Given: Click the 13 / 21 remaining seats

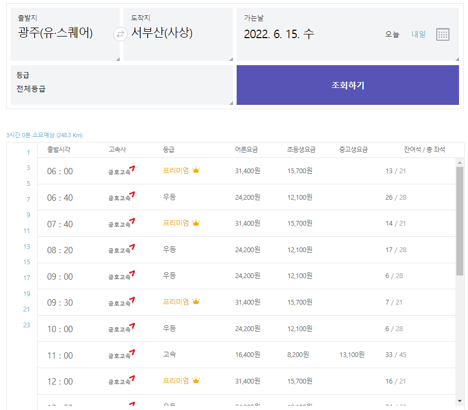Looking at the screenshot, I should (395, 171).
